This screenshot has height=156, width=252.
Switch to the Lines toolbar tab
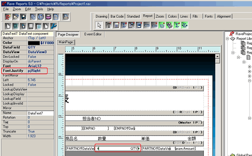point(184,16)
